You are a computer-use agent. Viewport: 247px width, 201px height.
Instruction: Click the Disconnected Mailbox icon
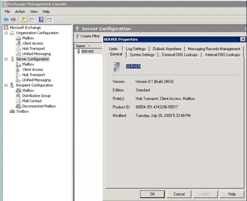pos(18,106)
